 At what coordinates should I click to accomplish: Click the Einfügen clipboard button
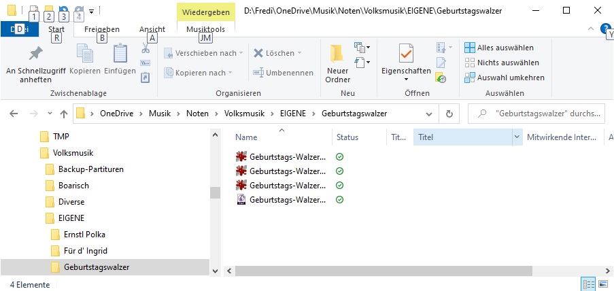(120, 60)
